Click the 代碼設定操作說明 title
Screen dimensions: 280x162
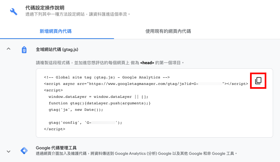pyautogui.click(x=45, y=8)
